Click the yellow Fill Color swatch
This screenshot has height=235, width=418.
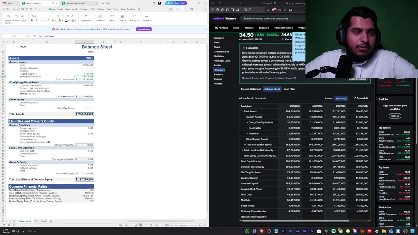59,21
